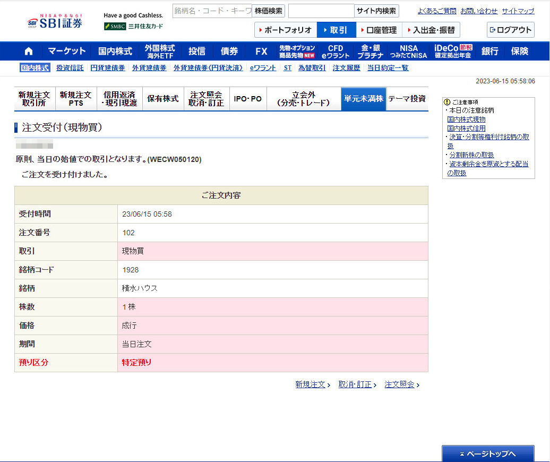Image resolution: width=550 pixels, height=462 pixels.
Task: Click the home icon in navigation bar
Action: tap(29, 51)
